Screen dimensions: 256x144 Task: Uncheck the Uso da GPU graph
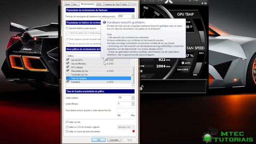[68, 60]
